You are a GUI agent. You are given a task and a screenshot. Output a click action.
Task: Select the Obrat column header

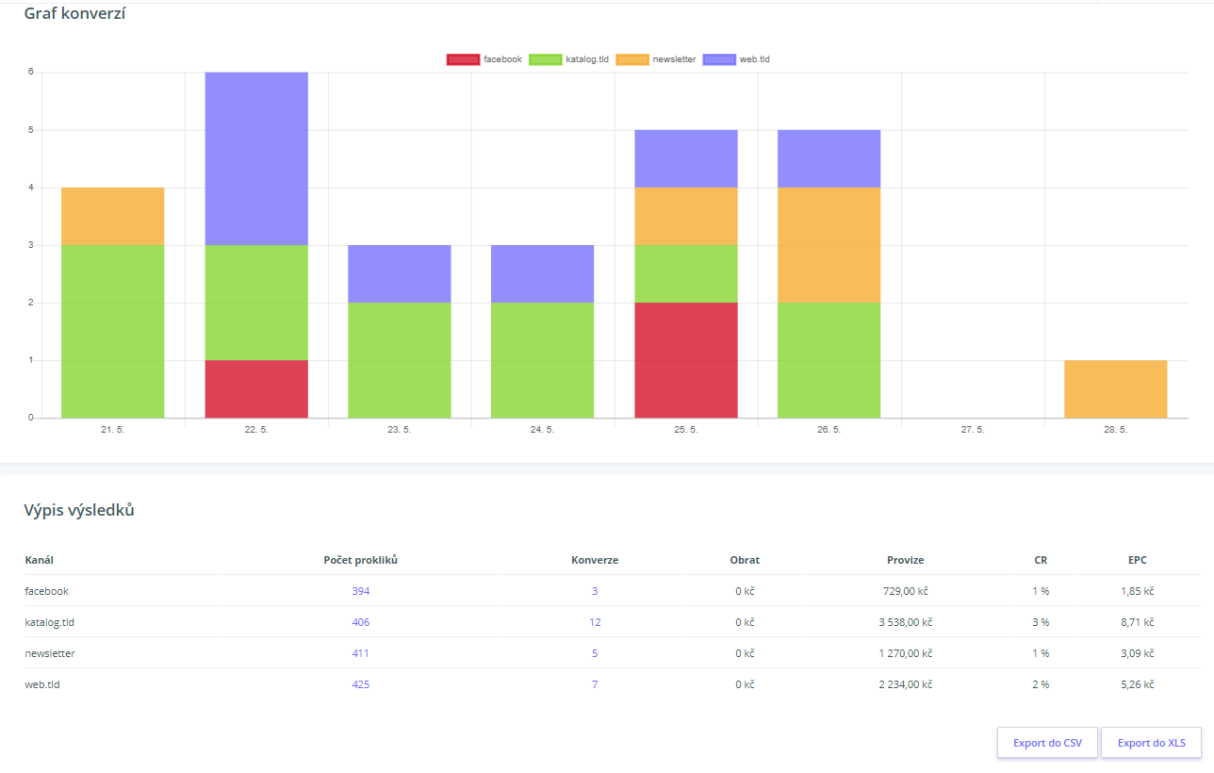(745, 560)
